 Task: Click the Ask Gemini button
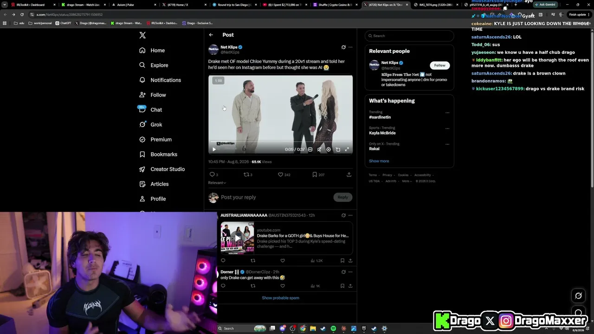(546, 5)
